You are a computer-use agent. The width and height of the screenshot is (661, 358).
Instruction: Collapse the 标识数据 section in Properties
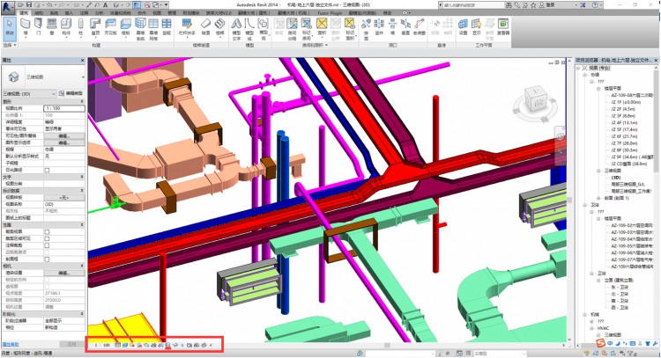tap(82, 191)
